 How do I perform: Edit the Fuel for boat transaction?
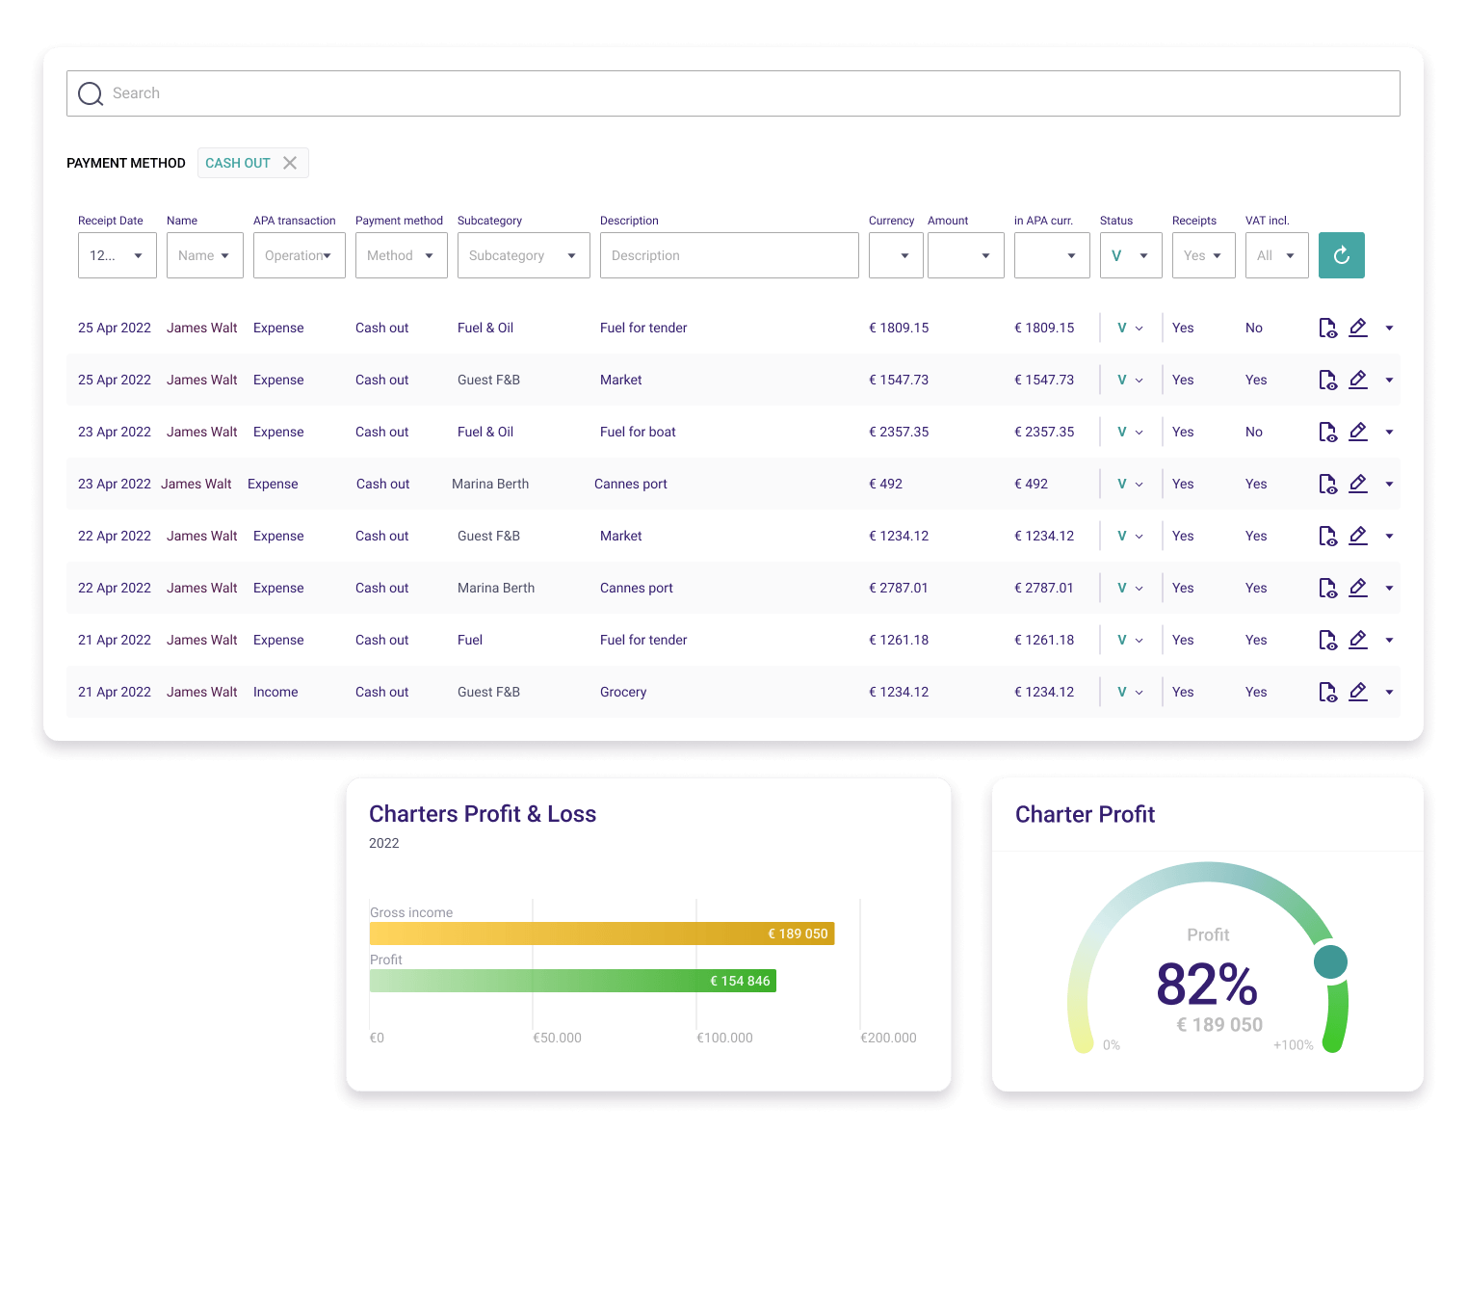tap(1358, 432)
